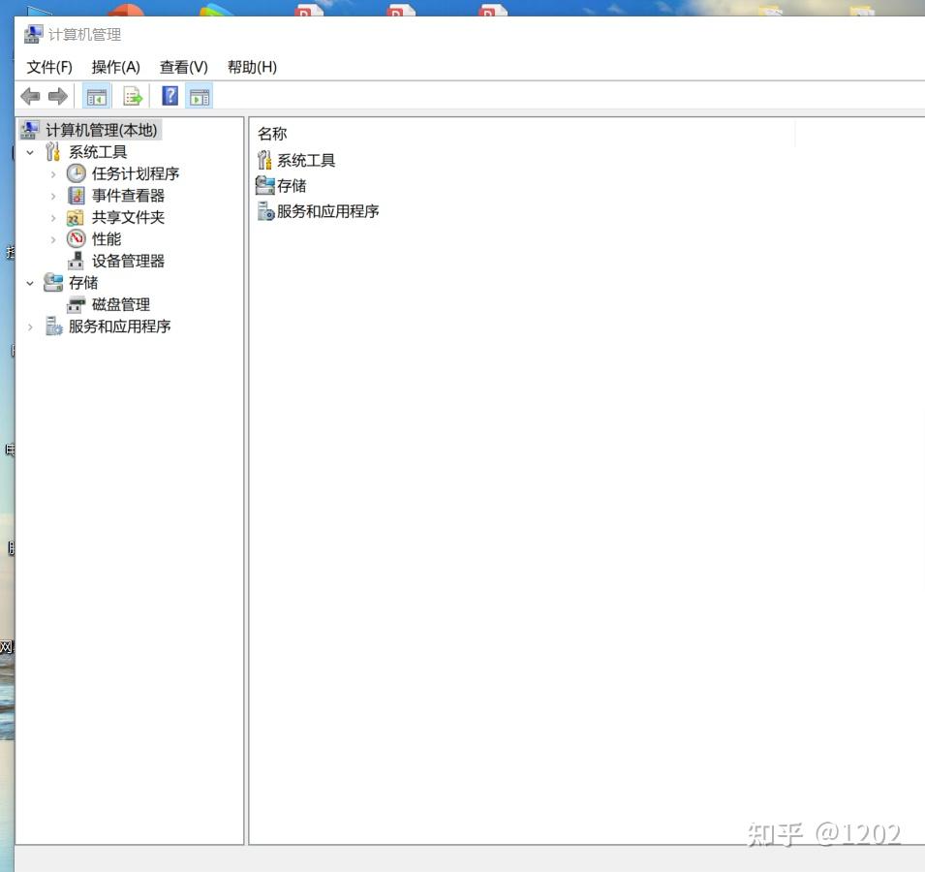Click the export list toolbar icon
The height and width of the screenshot is (872, 925).
click(x=133, y=95)
